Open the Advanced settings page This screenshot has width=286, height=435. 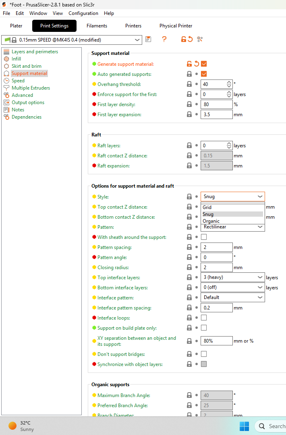coord(22,95)
